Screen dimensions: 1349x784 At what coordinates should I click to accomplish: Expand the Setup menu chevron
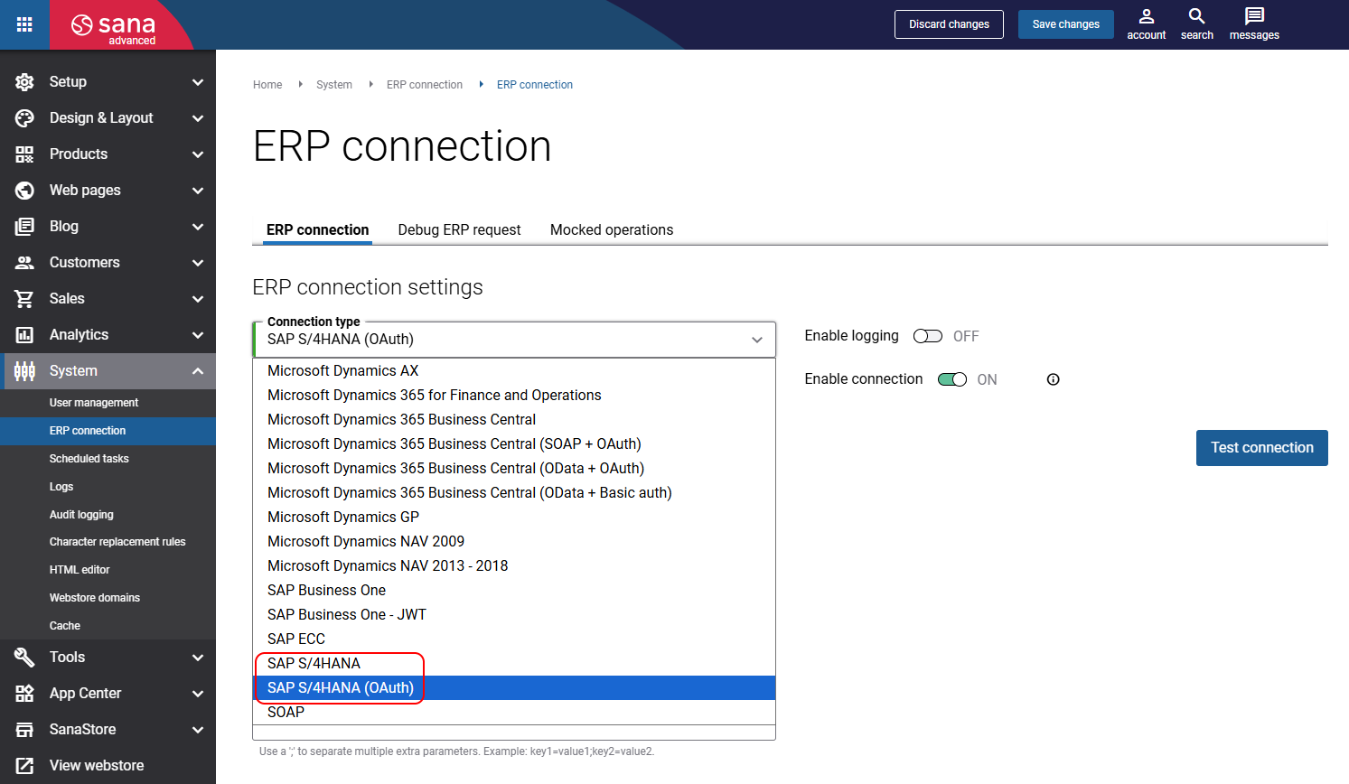pos(198,82)
